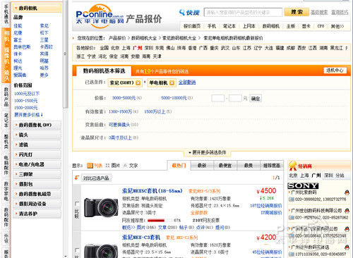Remove the 索尼(SONY) filter via its X icon
The image size is (353, 258).
tap(138, 82)
